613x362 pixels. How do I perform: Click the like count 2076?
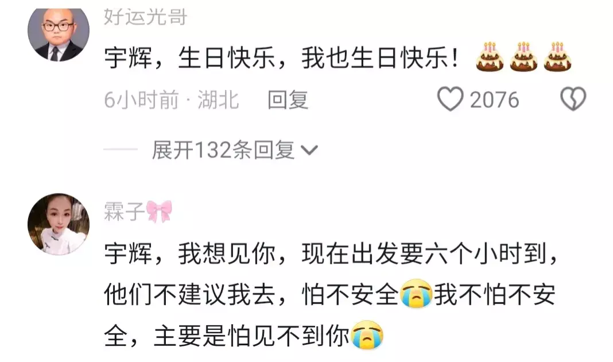click(494, 100)
